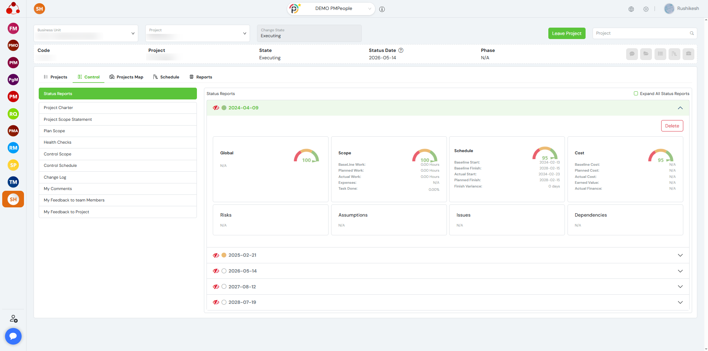Image resolution: width=708 pixels, height=351 pixels.
Task: Click the Leave Project button
Action: pos(566,33)
